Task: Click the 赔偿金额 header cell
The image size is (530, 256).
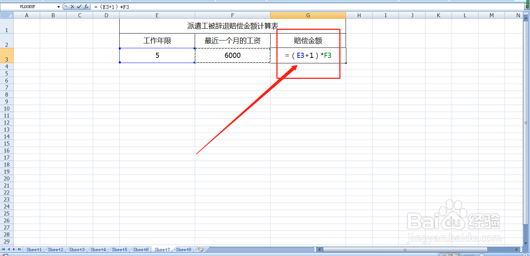Action: tap(308, 41)
